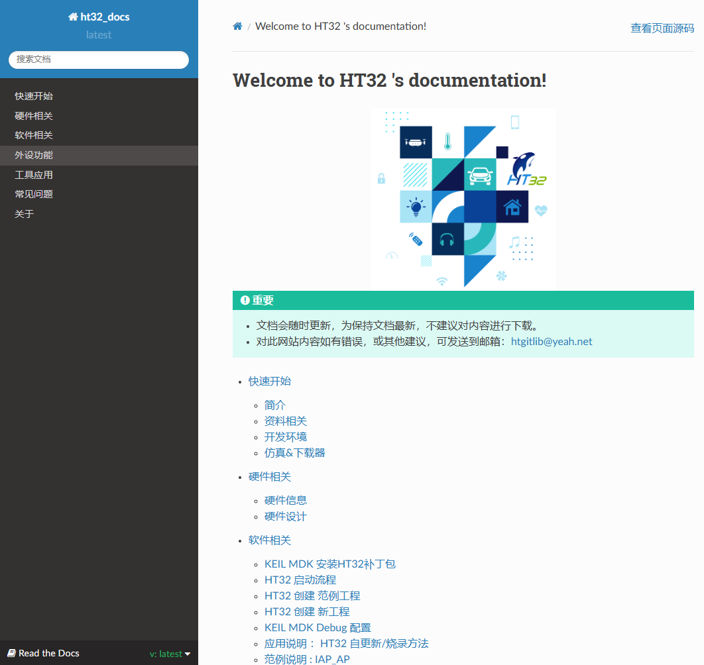
Task: Click the Read the Docs book icon
Action: coord(12,653)
